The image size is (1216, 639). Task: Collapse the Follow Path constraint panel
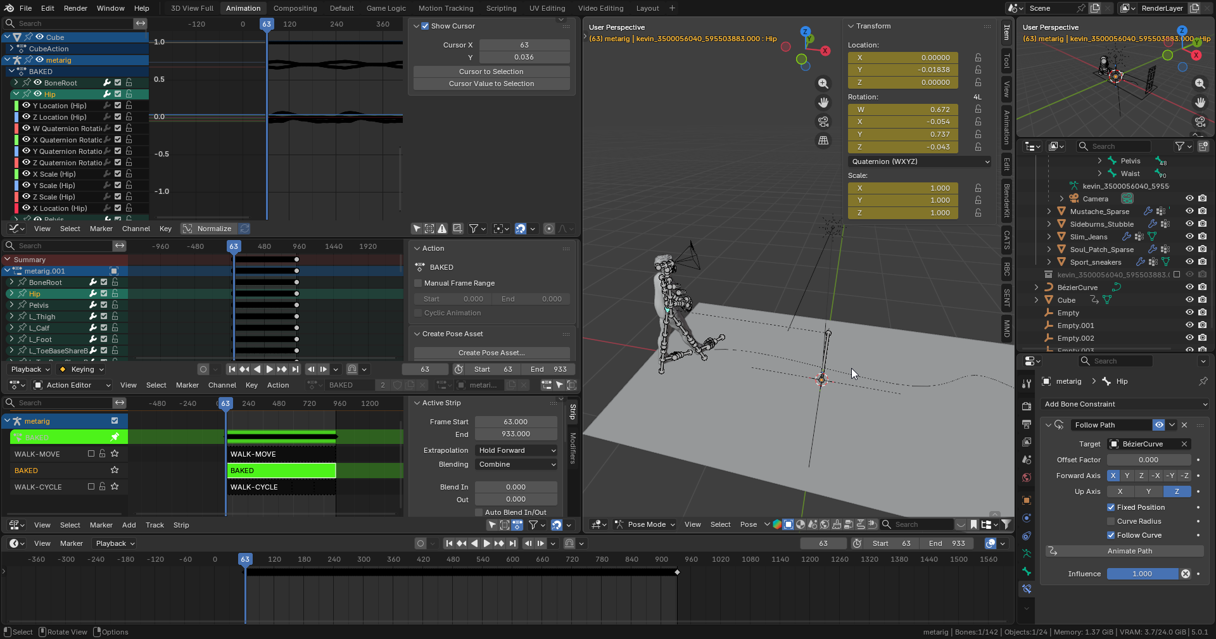point(1048,425)
